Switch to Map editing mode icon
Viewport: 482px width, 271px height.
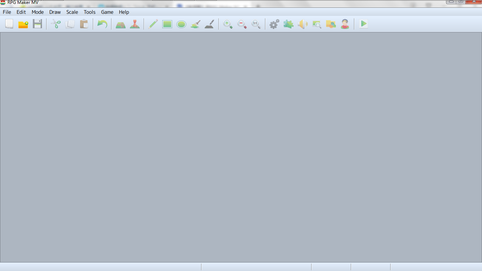pos(121,24)
